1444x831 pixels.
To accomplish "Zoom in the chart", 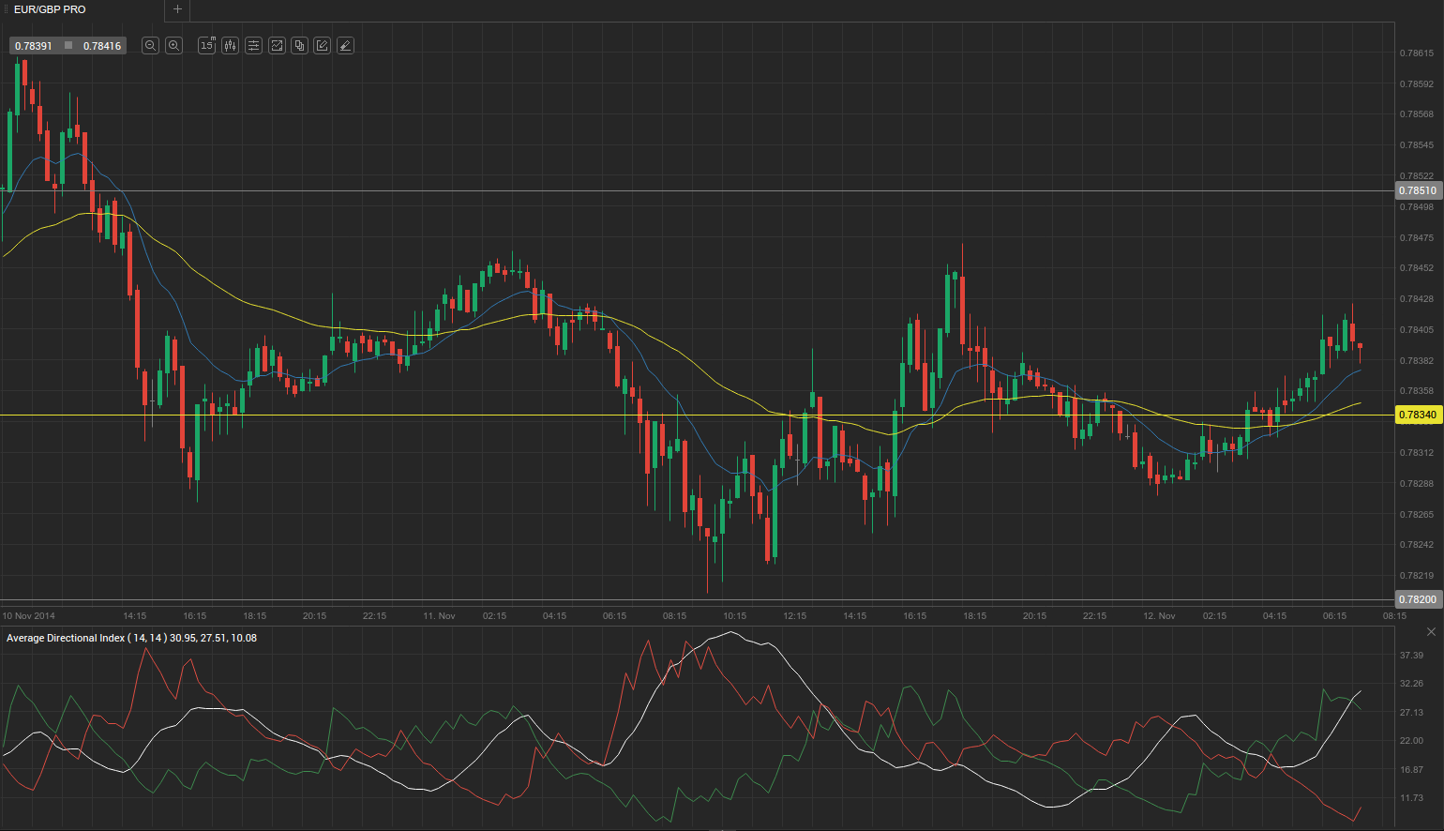I will pos(173,45).
